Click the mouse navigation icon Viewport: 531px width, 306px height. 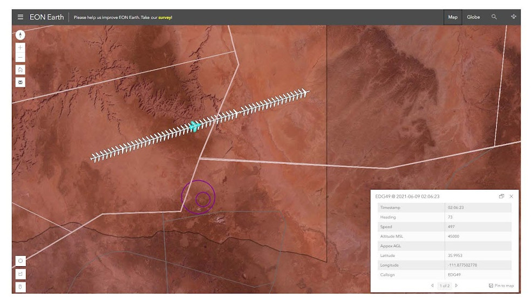point(21,287)
